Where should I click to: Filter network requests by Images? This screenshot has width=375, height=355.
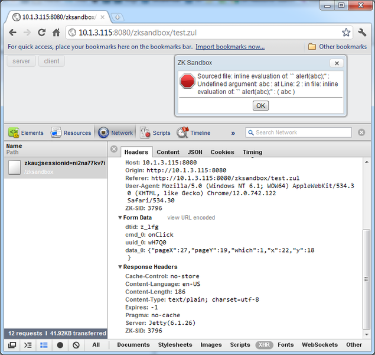tap(211, 345)
